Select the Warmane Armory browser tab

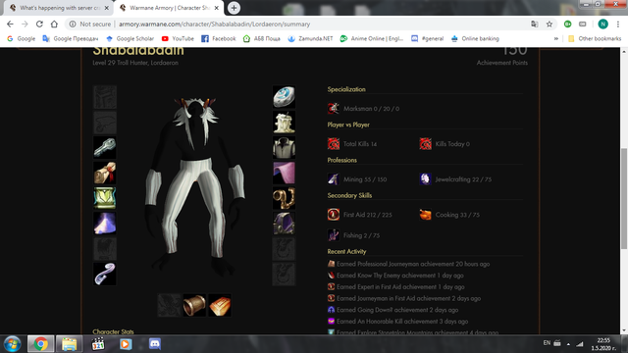click(x=168, y=8)
